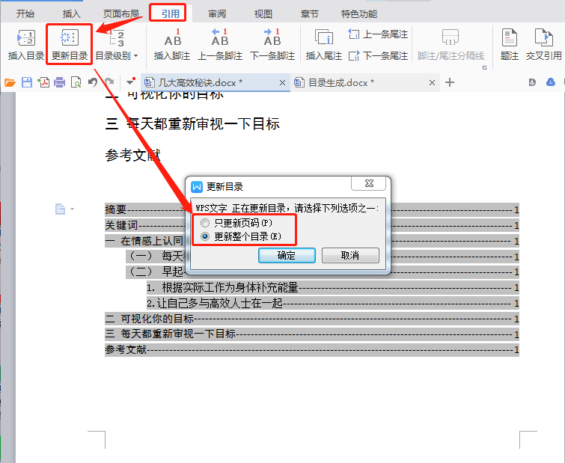565x463 pixels.
Task: Click TOC entry 三 每天都重新审视一下目标
Action: pos(312,334)
